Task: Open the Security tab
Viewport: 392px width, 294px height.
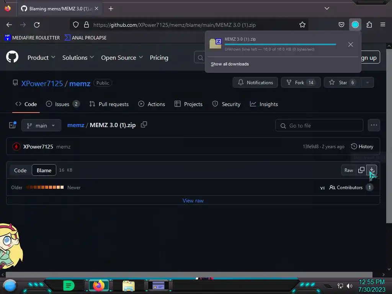Action: click(x=226, y=104)
